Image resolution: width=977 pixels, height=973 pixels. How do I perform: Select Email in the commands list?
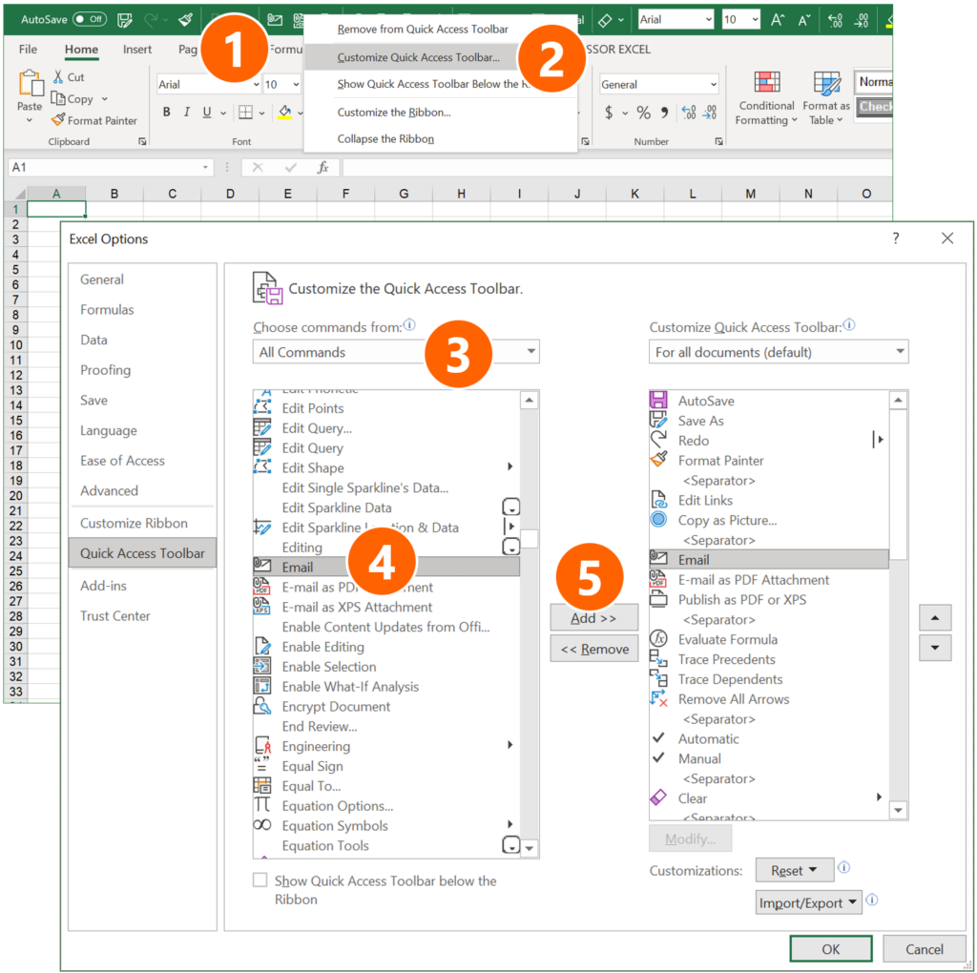point(385,567)
